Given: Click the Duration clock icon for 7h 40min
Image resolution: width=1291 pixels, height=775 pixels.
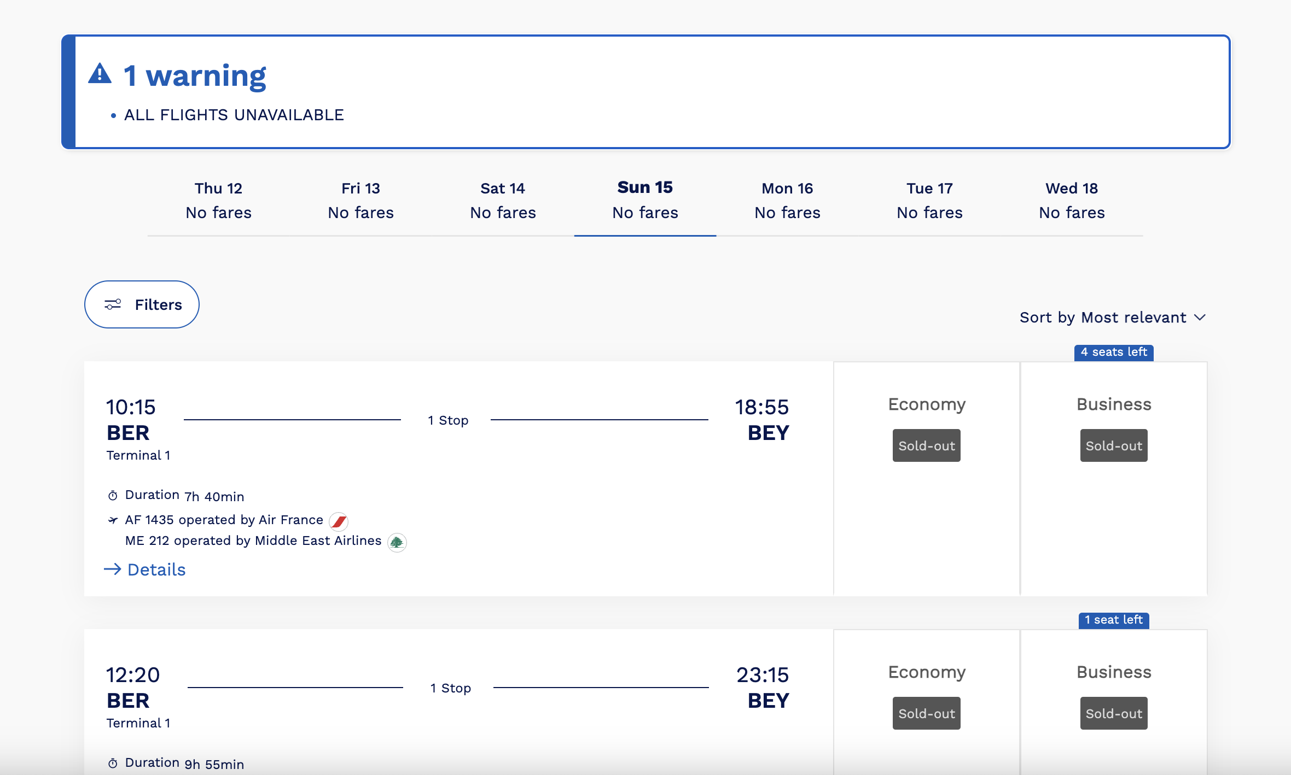Looking at the screenshot, I should pyautogui.click(x=113, y=496).
